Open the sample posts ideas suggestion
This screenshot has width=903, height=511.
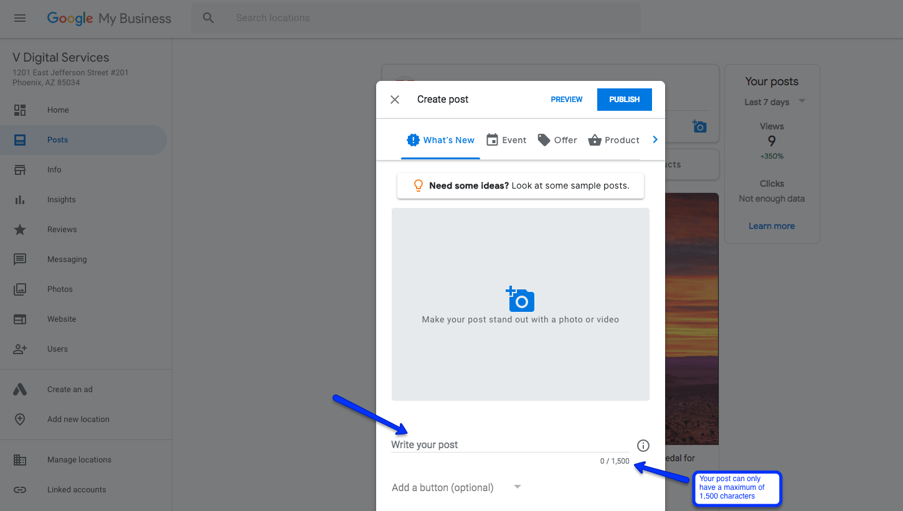click(x=521, y=185)
